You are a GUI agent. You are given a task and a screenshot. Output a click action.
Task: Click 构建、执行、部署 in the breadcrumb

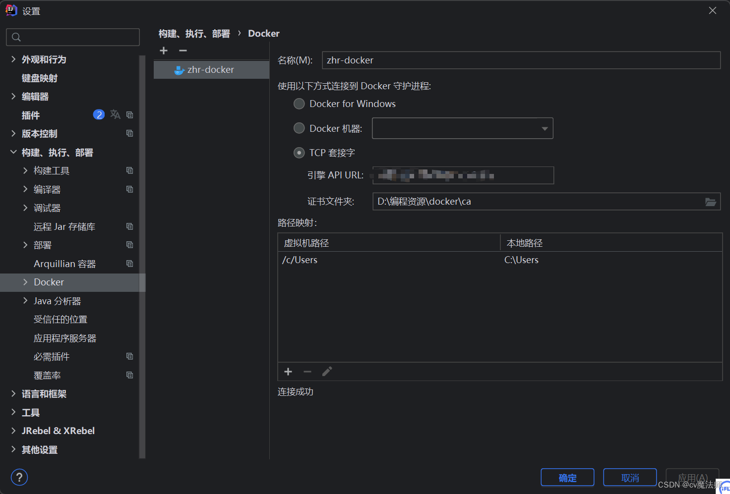[x=194, y=33]
